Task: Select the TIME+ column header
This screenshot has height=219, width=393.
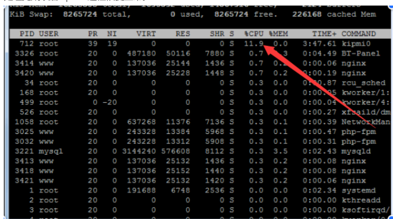Action: click(x=324, y=34)
